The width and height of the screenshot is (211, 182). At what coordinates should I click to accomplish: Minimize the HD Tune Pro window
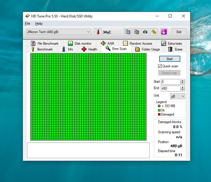click(x=157, y=16)
